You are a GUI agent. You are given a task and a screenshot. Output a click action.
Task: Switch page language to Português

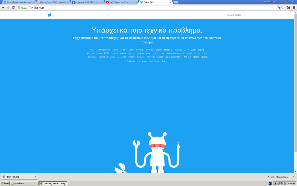(91, 57)
